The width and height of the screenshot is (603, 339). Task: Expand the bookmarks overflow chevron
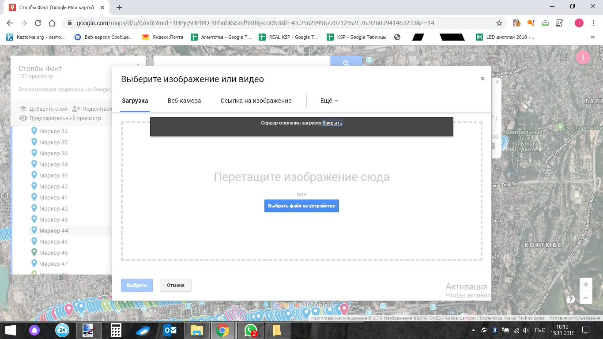tap(592, 38)
